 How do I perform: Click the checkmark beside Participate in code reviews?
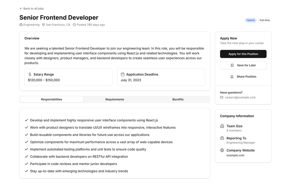pos(26,164)
